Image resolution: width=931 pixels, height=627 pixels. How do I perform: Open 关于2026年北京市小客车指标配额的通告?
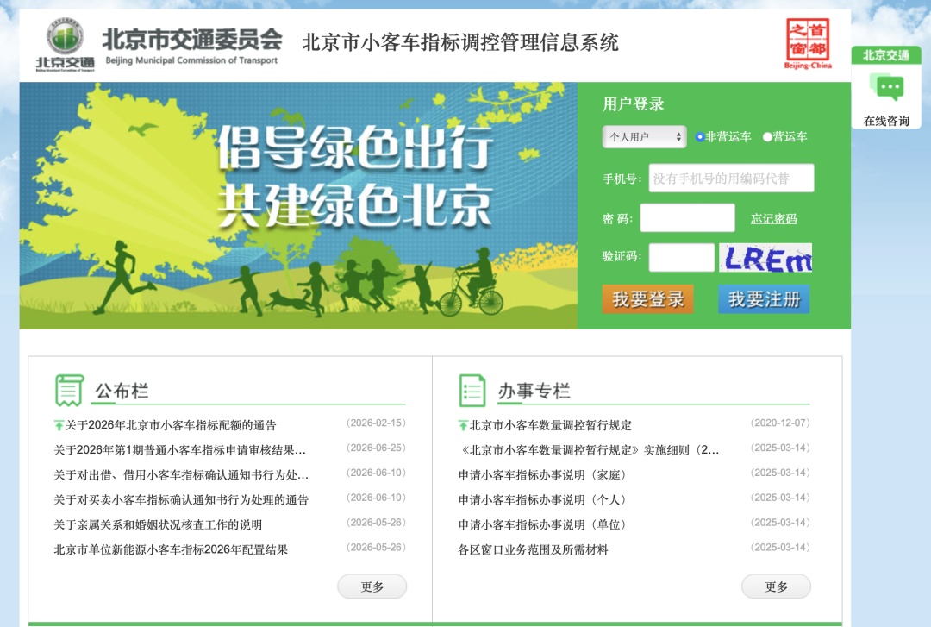point(171,425)
